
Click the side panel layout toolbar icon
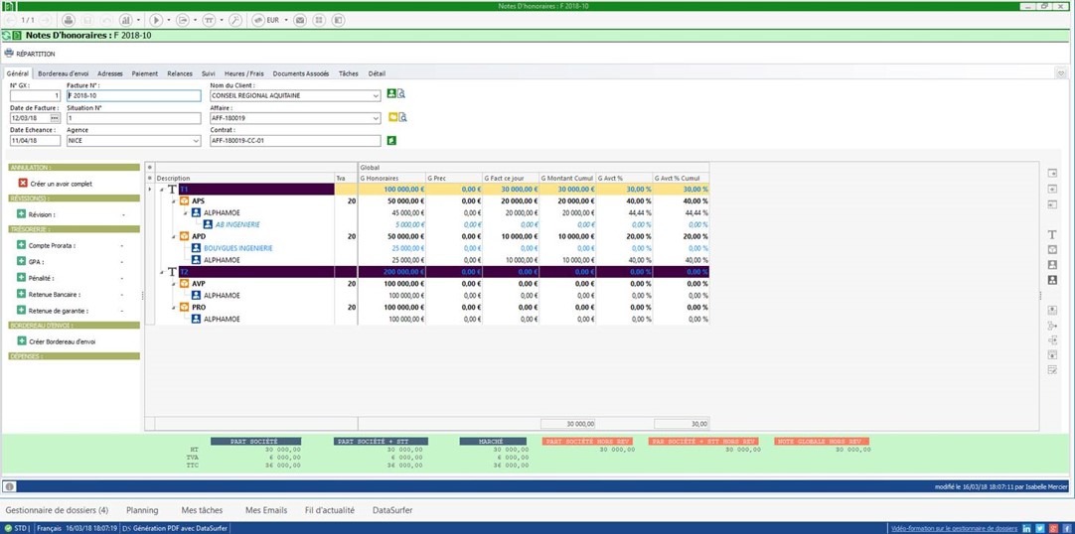point(338,20)
